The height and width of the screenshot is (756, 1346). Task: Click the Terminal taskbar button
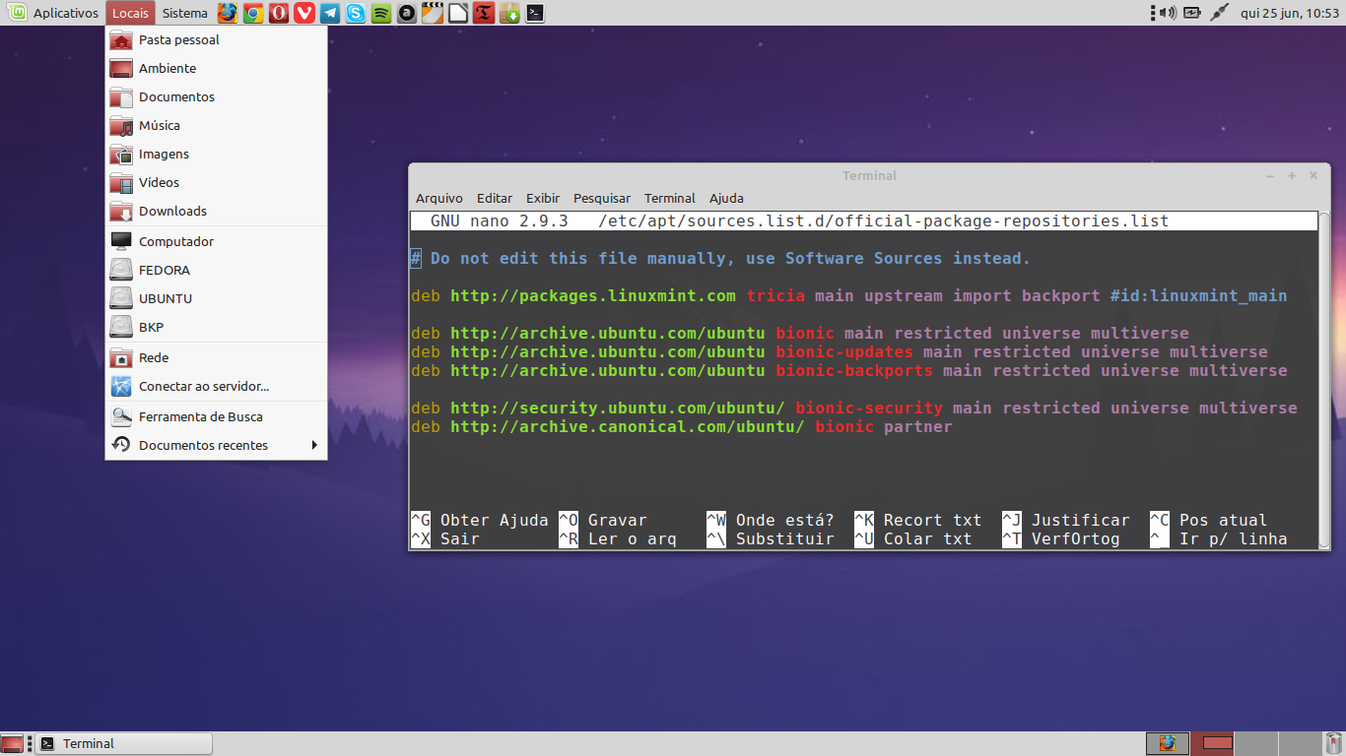click(x=124, y=743)
